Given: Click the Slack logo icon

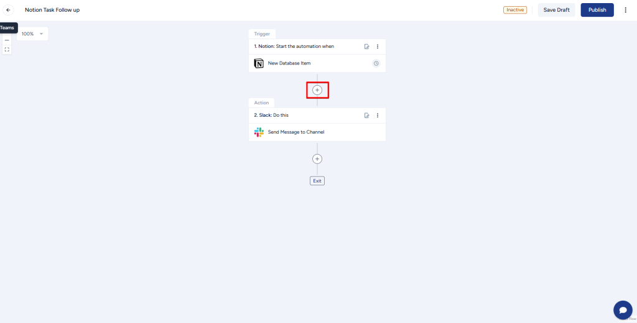Looking at the screenshot, I should 259,132.
